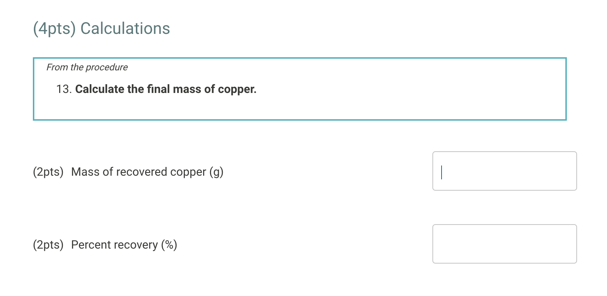Image resolution: width=607 pixels, height=296 pixels.
Task: Click the 13 numbered list marker
Action: [x=63, y=89]
